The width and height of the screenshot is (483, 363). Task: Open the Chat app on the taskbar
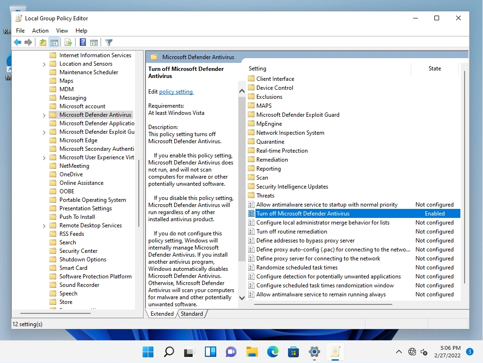231,352
